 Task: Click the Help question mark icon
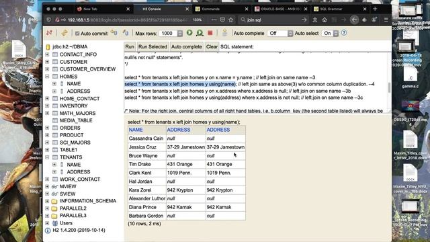tap(344, 33)
